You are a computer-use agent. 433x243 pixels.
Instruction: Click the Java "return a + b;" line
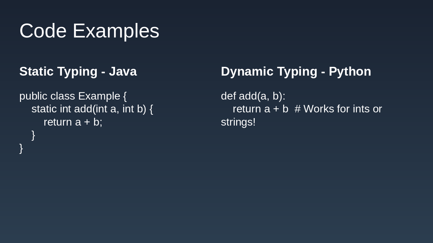pyautogui.click(x=73, y=122)
